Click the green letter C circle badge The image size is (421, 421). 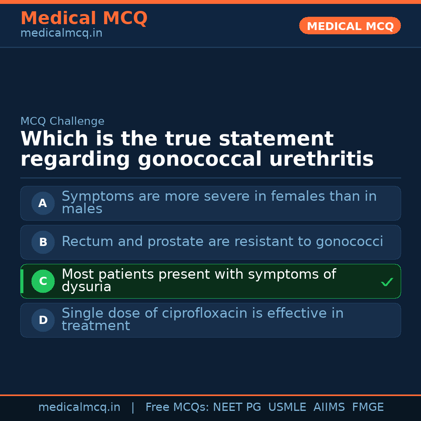(x=43, y=281)
